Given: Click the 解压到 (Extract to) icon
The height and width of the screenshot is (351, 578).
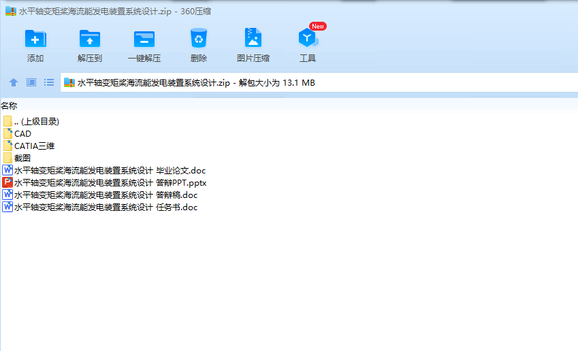Looking at the screenshot, I should tap(90, 39).
